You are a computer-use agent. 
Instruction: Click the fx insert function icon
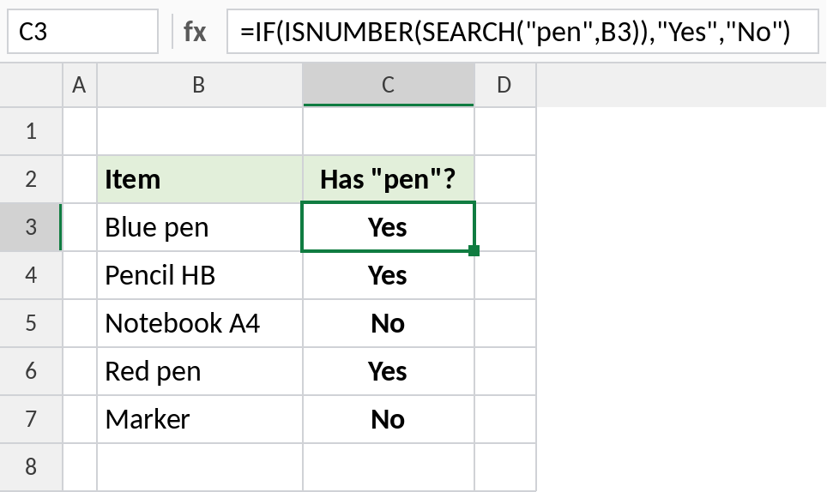(195, 32)
